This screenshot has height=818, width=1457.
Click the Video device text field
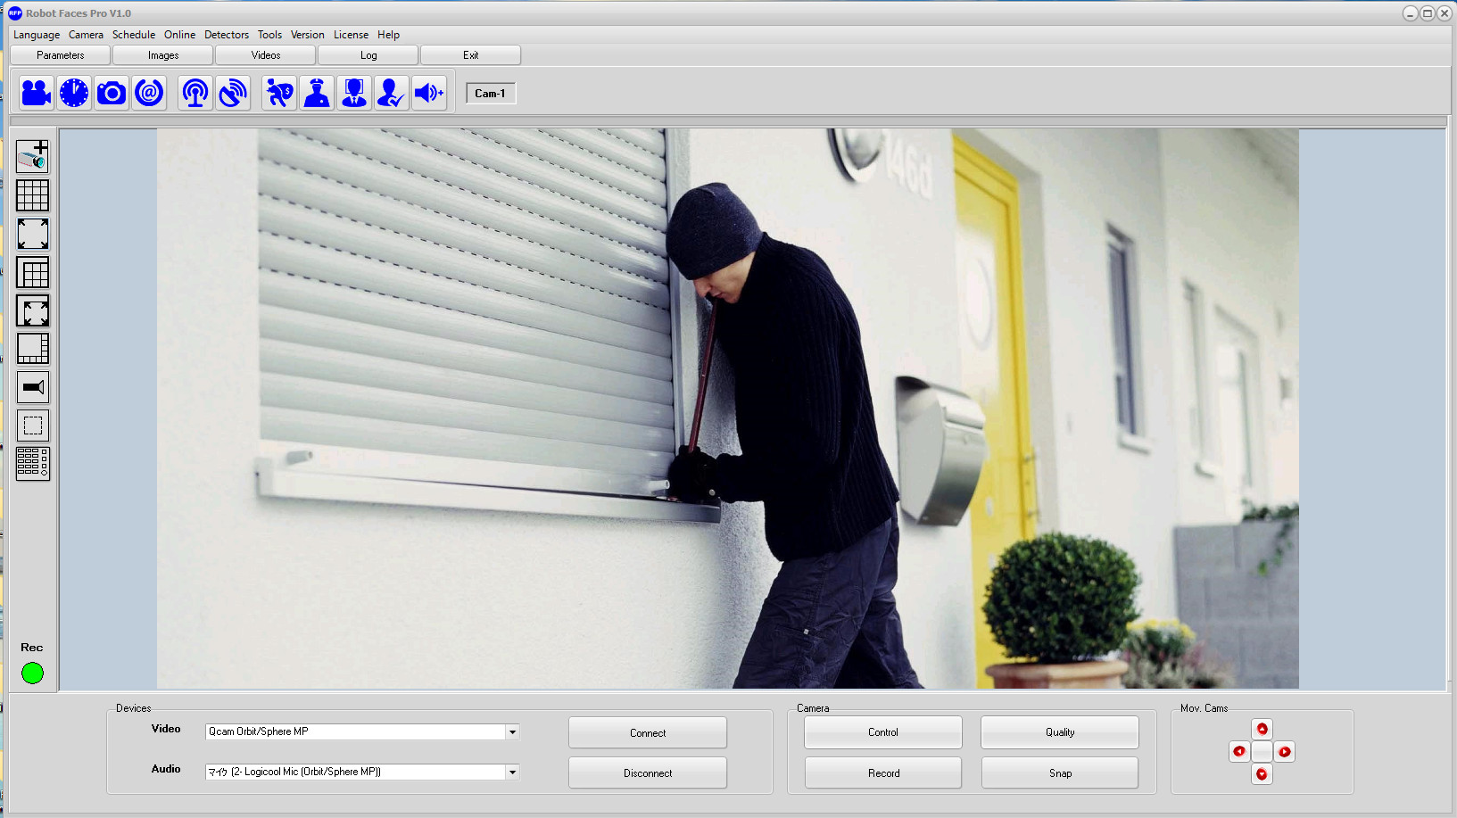coord(355,732)
